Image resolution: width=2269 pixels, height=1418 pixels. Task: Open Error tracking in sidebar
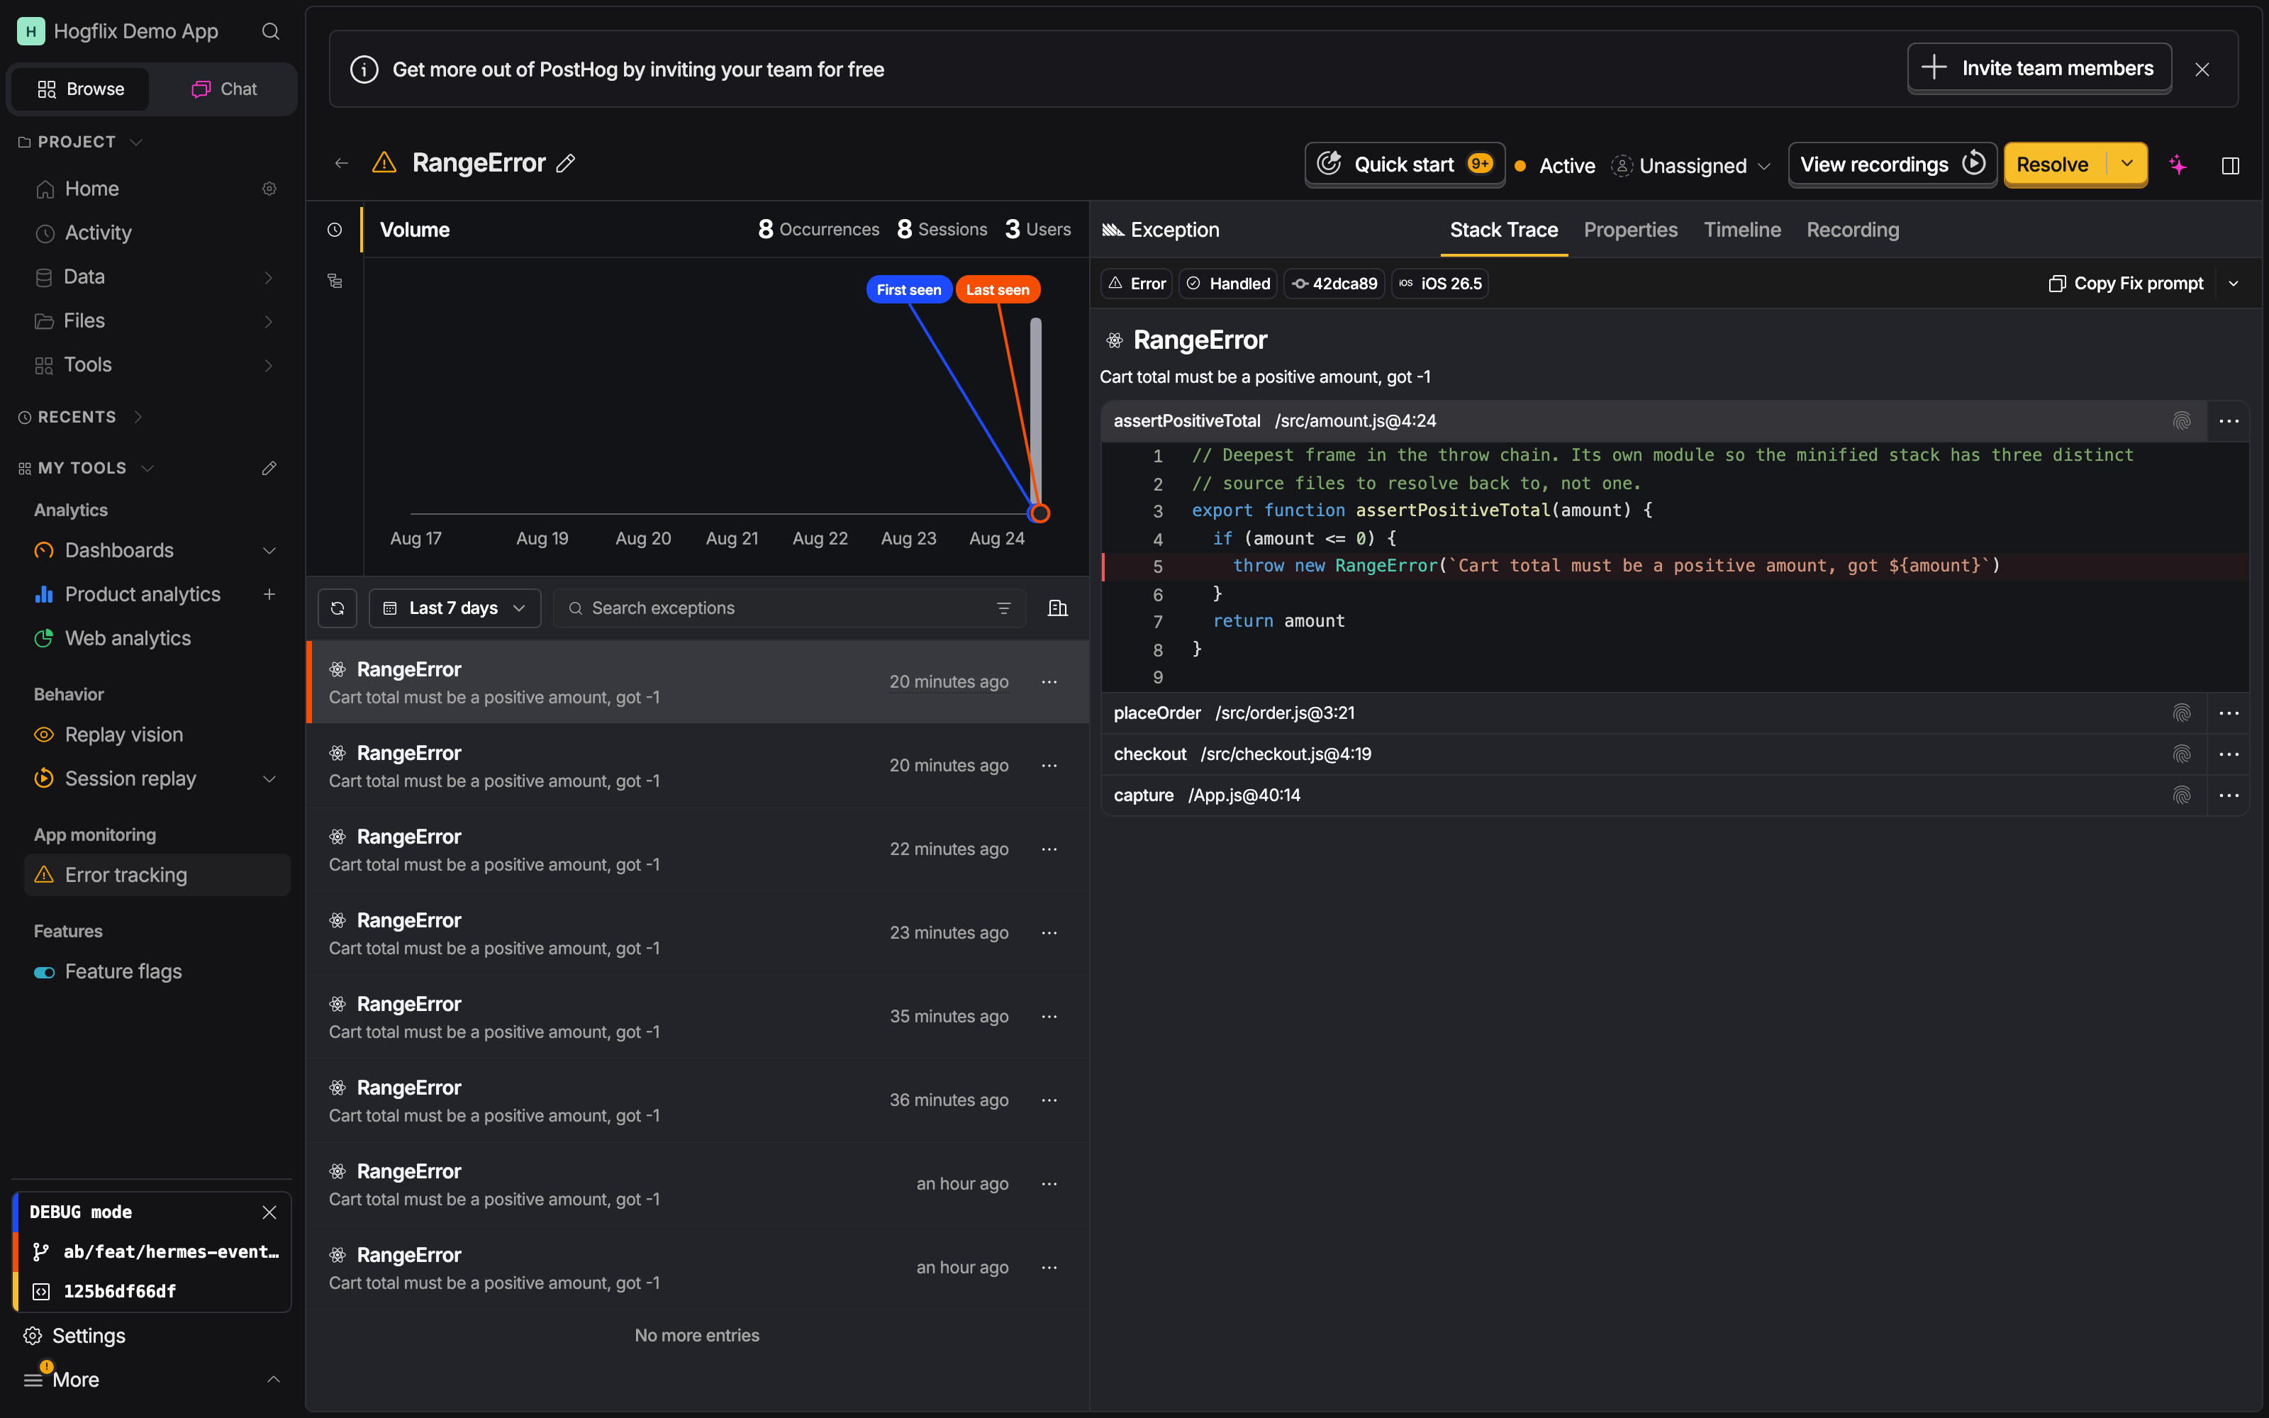click(157, 875)
